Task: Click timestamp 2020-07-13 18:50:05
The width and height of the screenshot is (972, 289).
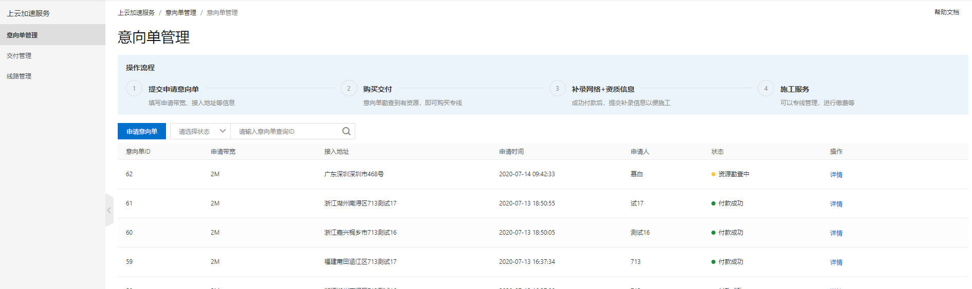Action: (x=527, y=233)
